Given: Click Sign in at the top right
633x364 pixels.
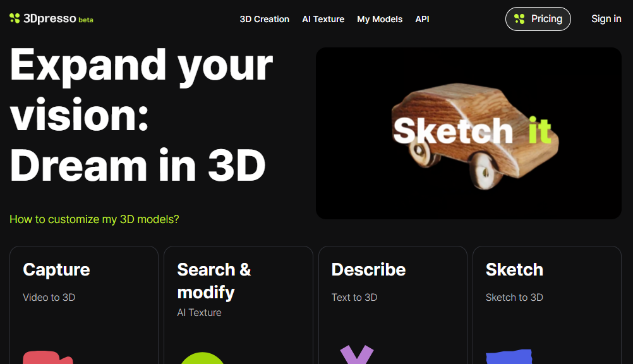Looking at the screenshot, I should pos(606,19).
